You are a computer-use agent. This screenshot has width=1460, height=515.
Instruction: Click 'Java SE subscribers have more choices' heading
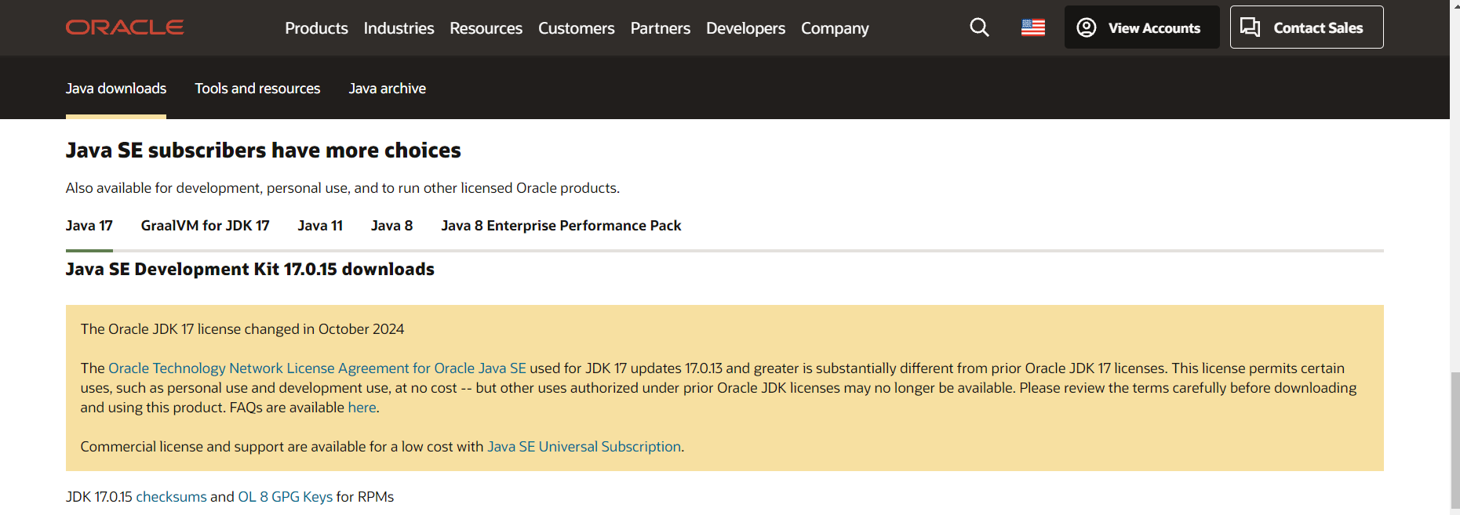[x=263, y=151]
